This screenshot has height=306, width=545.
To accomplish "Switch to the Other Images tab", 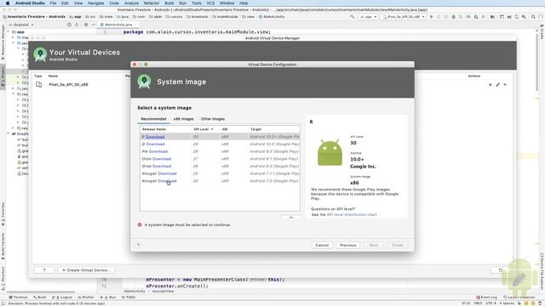I will (x=213, y=119).
